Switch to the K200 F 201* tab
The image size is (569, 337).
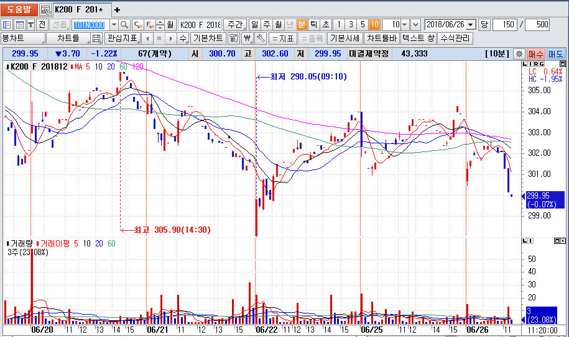(80, 10)
